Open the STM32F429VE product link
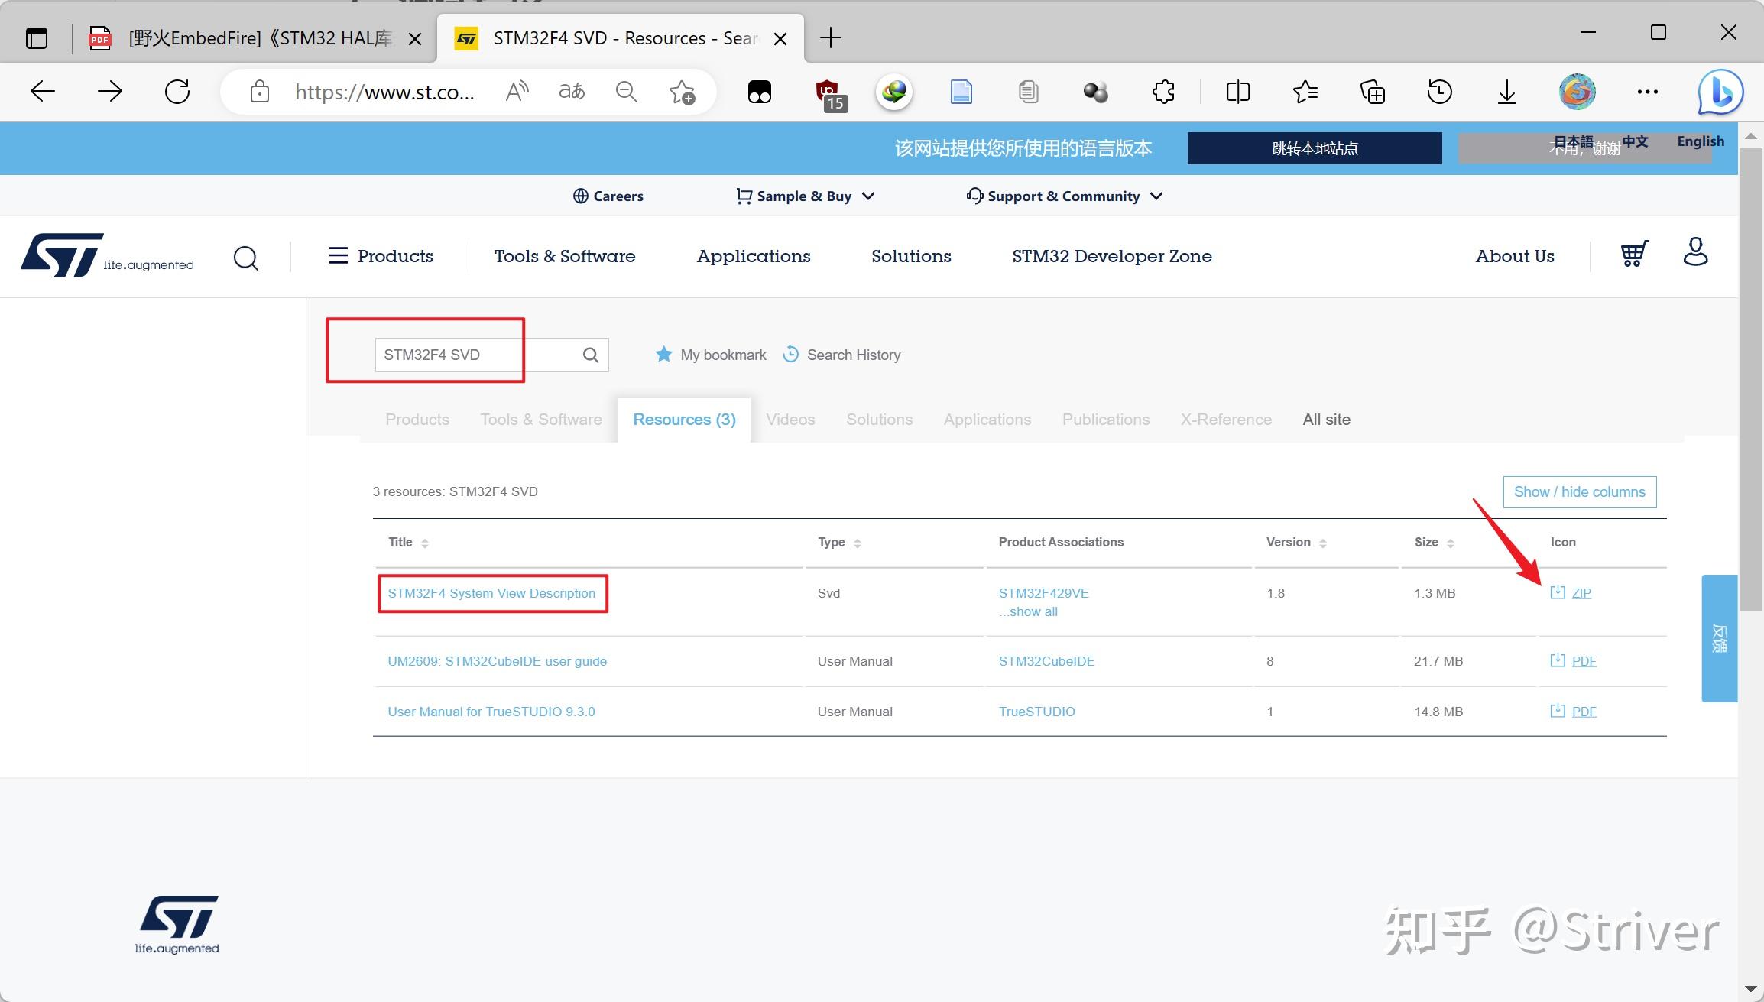 pos(1043,593)
